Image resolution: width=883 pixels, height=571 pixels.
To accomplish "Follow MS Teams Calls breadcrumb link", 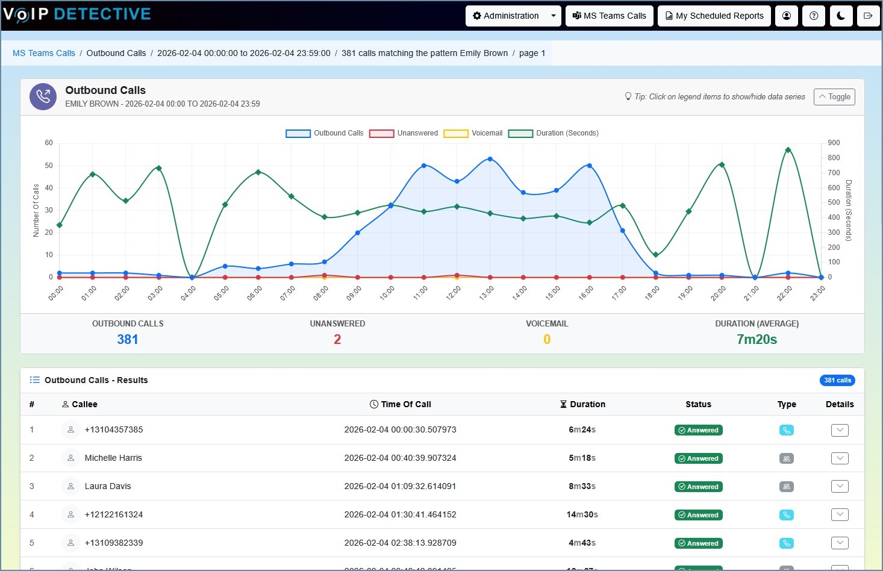I will pyautogui.click(x=44, y=53).
